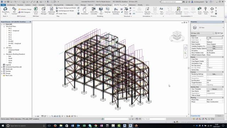
Task: Click the Link to Excel icon
Action: [x=36, y=11]
